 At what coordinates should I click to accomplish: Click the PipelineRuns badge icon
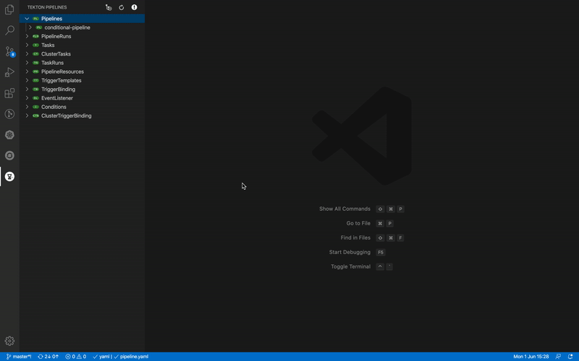35,36
